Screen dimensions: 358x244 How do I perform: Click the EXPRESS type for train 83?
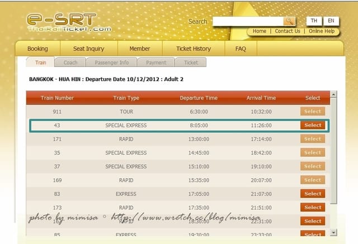point(126,194)
